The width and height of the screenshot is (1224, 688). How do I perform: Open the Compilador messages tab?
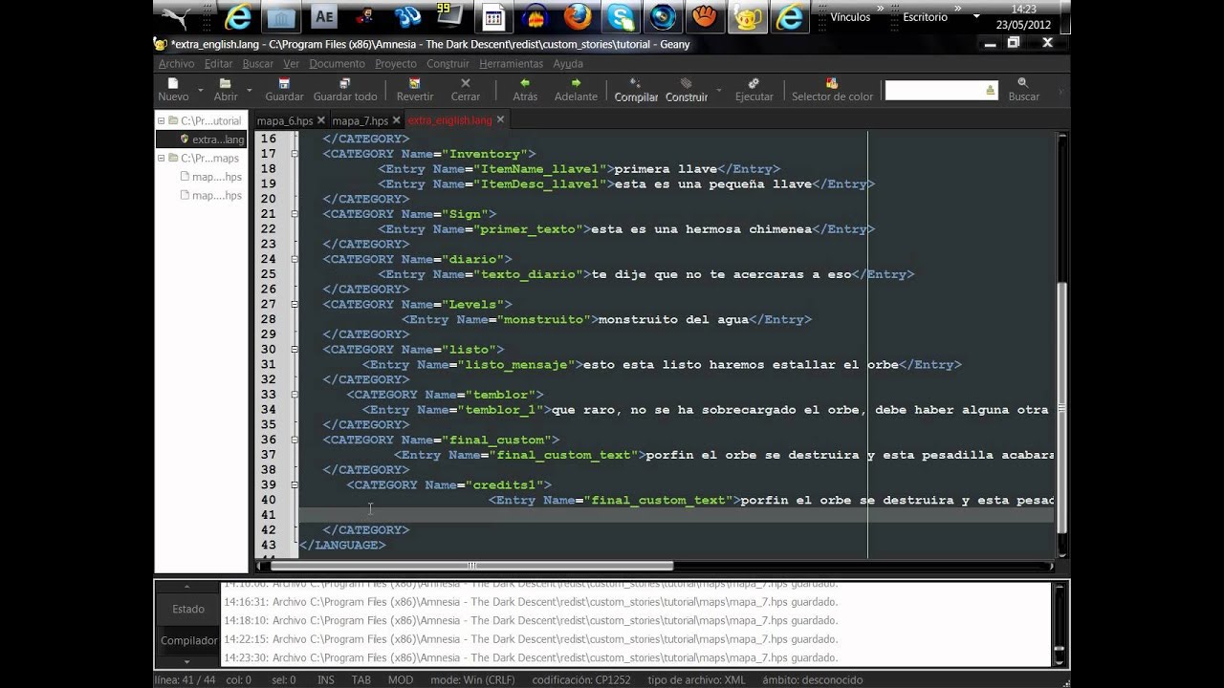(188, 641)
